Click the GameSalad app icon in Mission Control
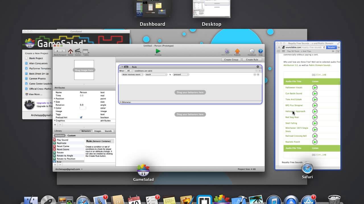This screenshot has width=364, height=204. click(x=143, y=170)
